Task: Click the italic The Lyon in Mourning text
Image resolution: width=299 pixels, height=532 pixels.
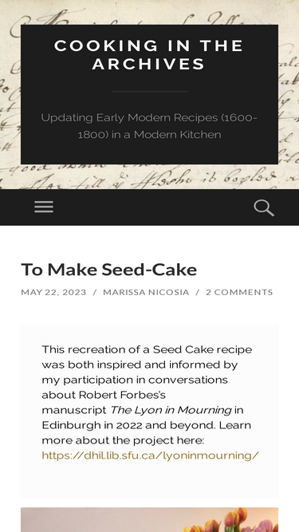Action: pos(171,410)
